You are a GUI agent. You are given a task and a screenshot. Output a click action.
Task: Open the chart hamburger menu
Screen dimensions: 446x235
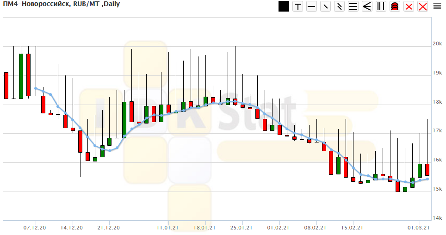click(x=437, y=6)
